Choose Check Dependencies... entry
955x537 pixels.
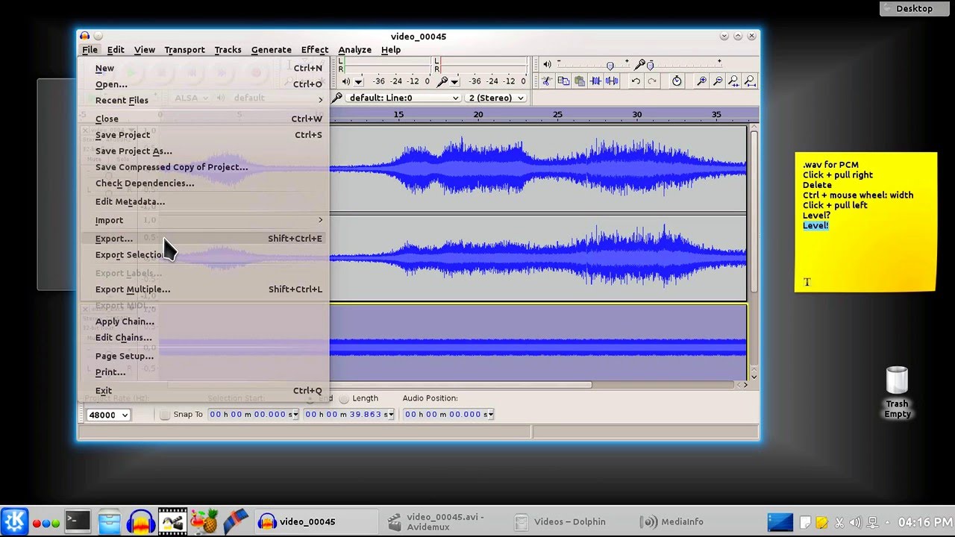204,183
